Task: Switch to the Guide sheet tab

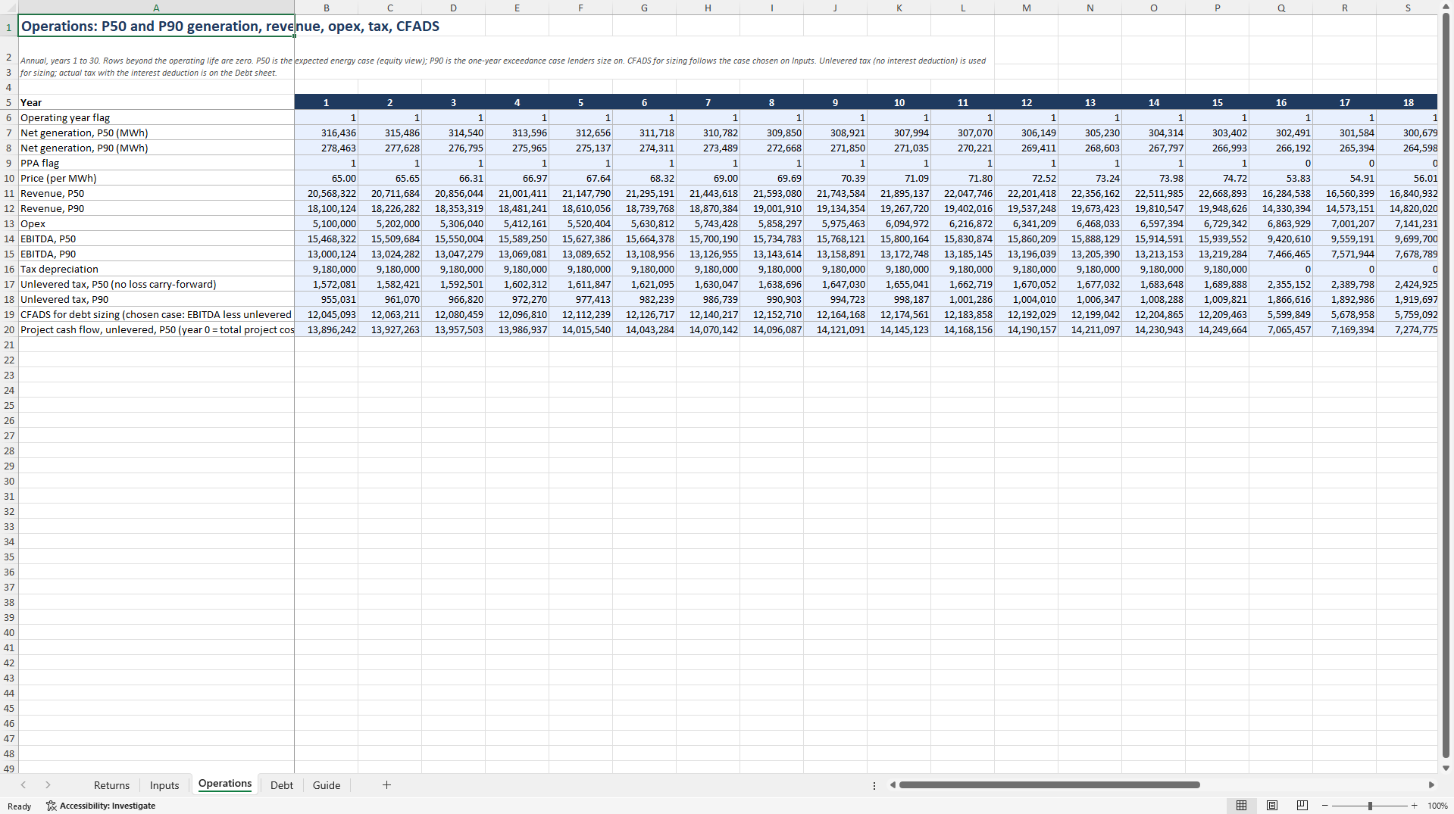Action: 327,785
